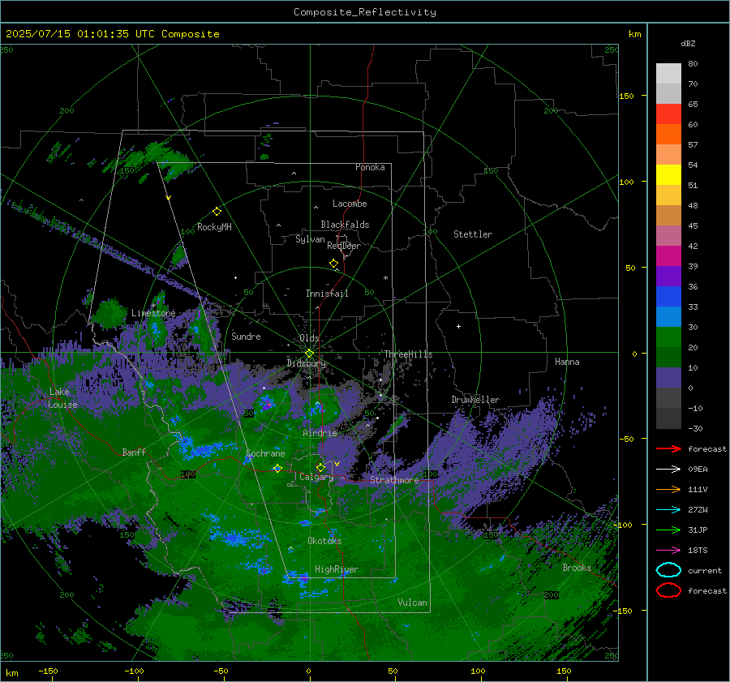Click the Lake Louise label
Screen dimensions: 730x682
point(63,398)
